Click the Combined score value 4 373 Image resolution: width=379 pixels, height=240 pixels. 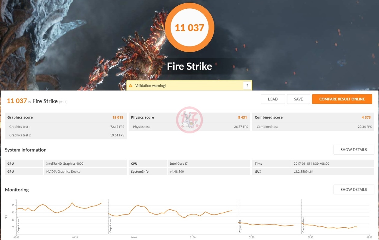[x=366, y=117]
